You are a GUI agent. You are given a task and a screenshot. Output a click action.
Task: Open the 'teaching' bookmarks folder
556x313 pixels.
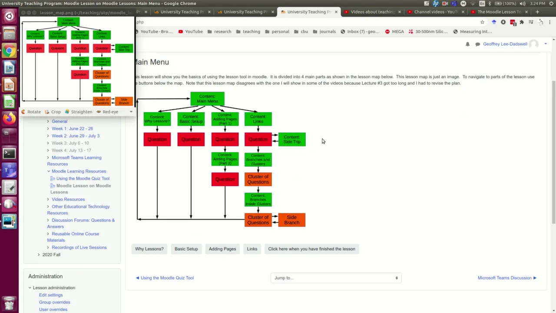248,31
